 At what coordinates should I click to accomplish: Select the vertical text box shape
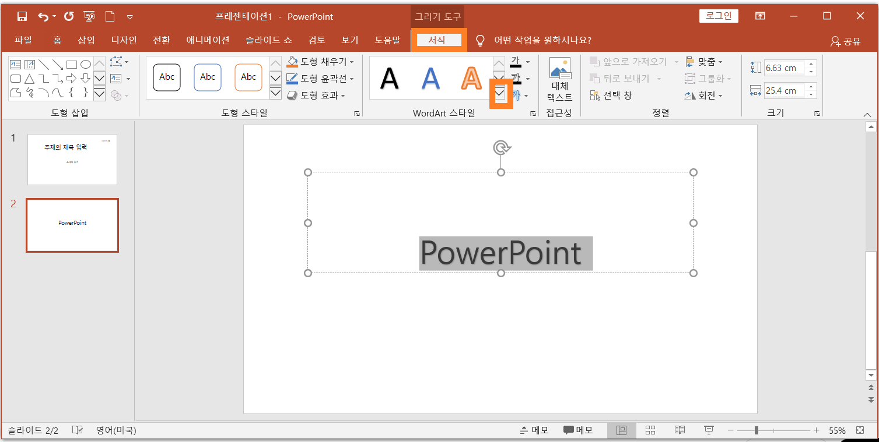click(x=29, y=64)
